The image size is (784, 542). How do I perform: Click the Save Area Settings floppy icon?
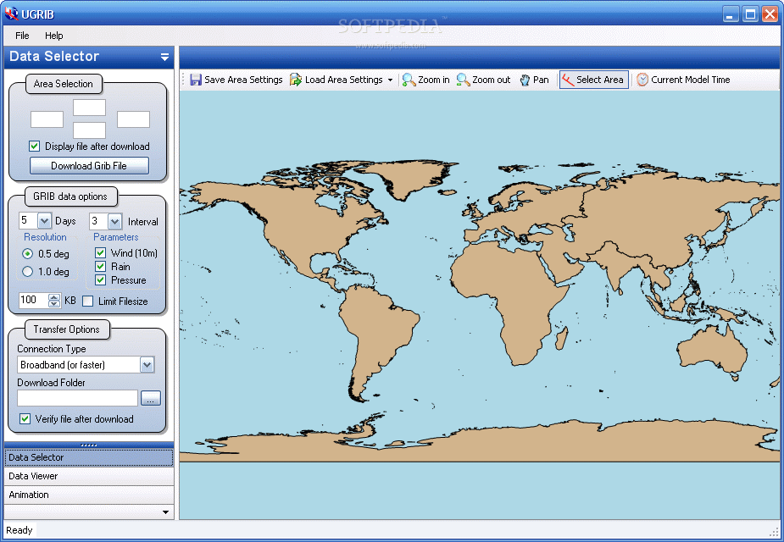[x=196, y=80]
